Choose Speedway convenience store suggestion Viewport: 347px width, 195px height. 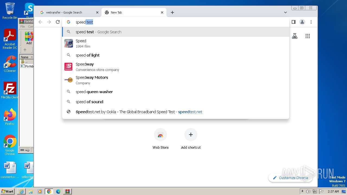pyautogui.click(x=176, y=67)
